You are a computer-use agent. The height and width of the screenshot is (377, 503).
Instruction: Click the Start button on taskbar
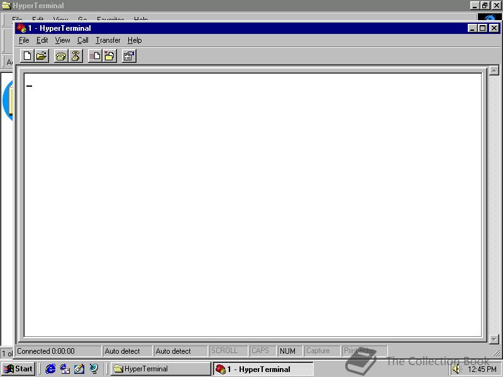[19, 369]
